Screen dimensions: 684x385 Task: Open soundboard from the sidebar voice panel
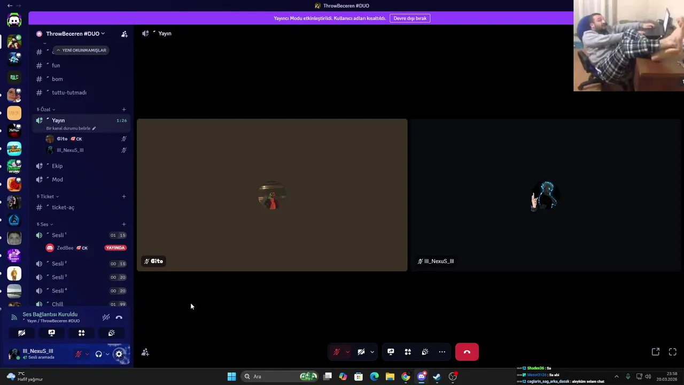111,333
